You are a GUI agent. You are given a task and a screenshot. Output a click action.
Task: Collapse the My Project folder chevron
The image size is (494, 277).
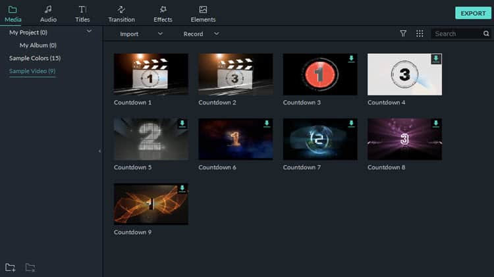89,32
